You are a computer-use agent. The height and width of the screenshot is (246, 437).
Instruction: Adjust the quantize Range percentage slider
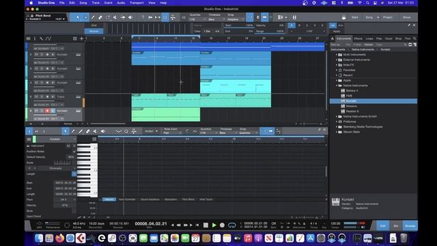click(270, 31)
